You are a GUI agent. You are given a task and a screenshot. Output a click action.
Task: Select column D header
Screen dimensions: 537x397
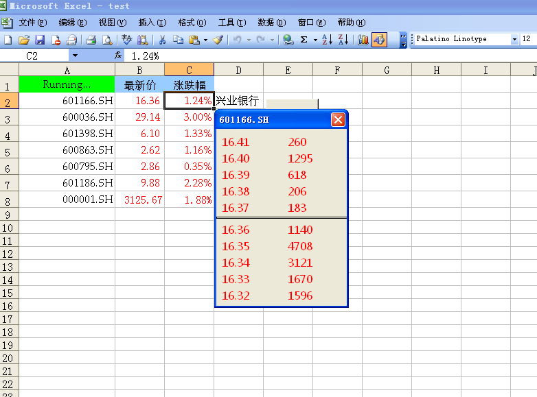238,70
